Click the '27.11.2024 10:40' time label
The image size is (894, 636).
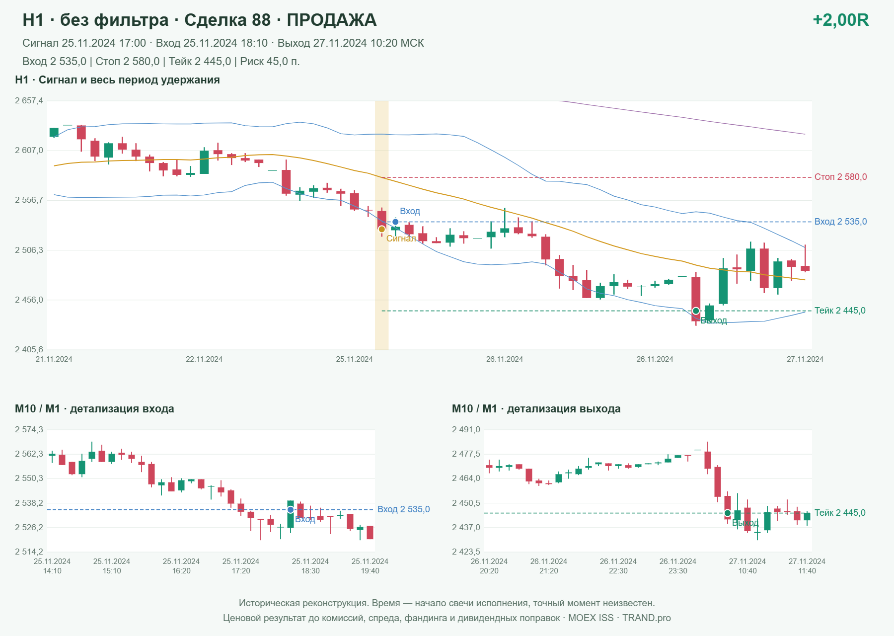coord(747,566)
